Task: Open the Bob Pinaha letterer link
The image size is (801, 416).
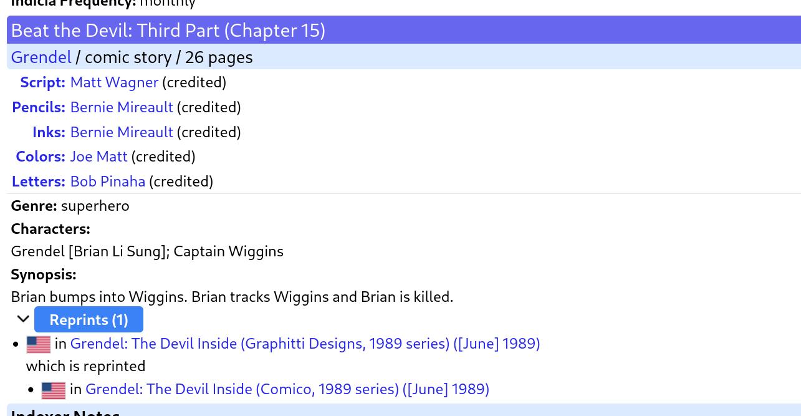Action: [x=107, y=181]
